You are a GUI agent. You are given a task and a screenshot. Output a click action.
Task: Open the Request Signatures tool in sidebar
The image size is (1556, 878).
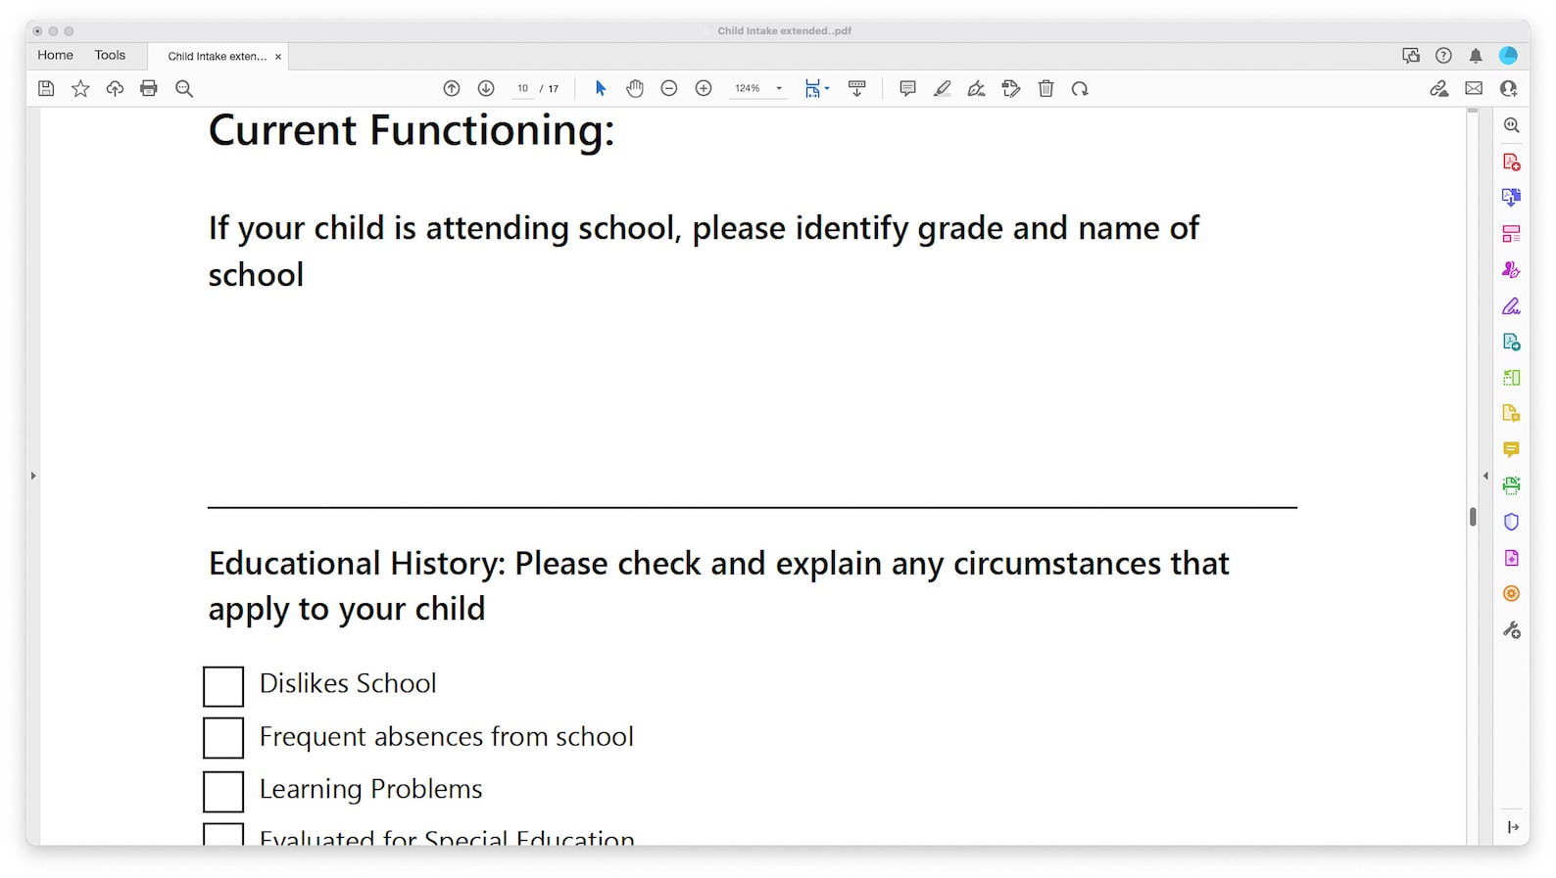1512,269
